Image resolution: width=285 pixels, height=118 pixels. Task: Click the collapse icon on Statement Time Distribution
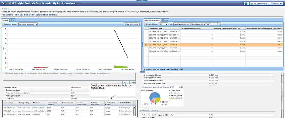(180, 87)
